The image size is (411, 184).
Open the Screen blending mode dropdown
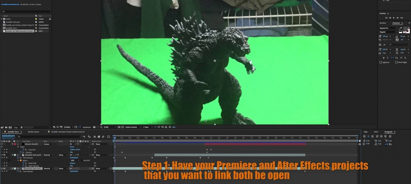(49, 144)
